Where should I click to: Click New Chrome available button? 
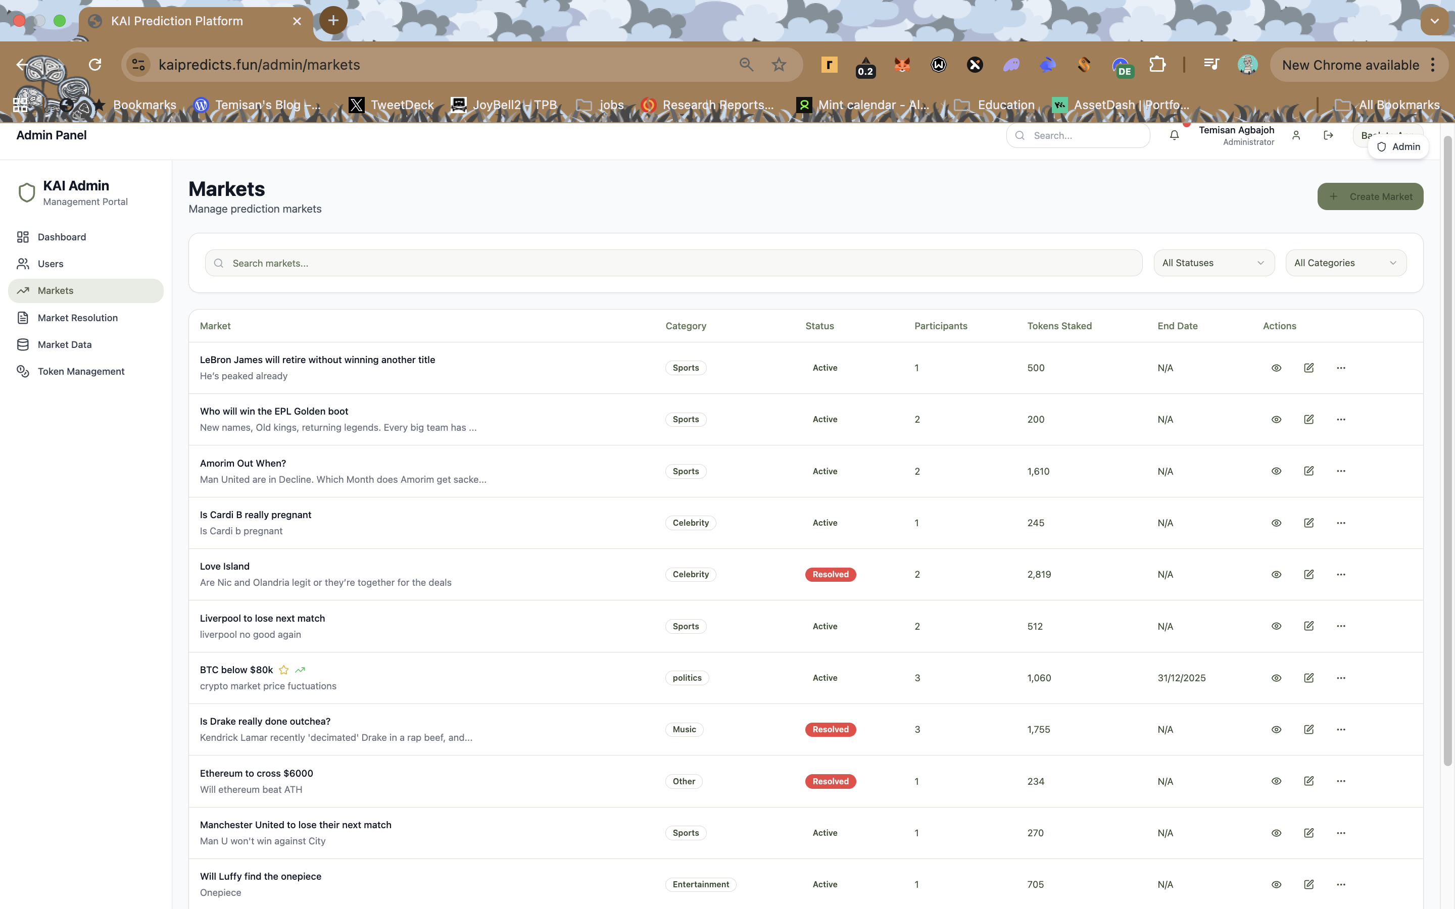(1350, 65)
